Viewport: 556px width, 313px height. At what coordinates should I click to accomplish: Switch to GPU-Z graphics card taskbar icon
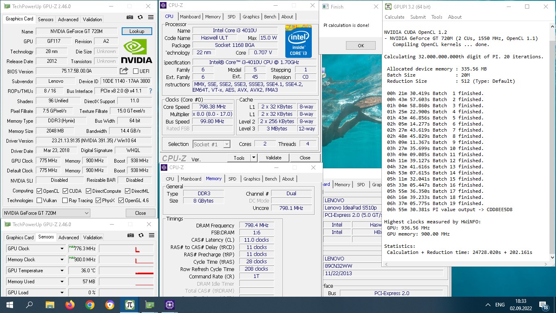click(x=150, y=305)
